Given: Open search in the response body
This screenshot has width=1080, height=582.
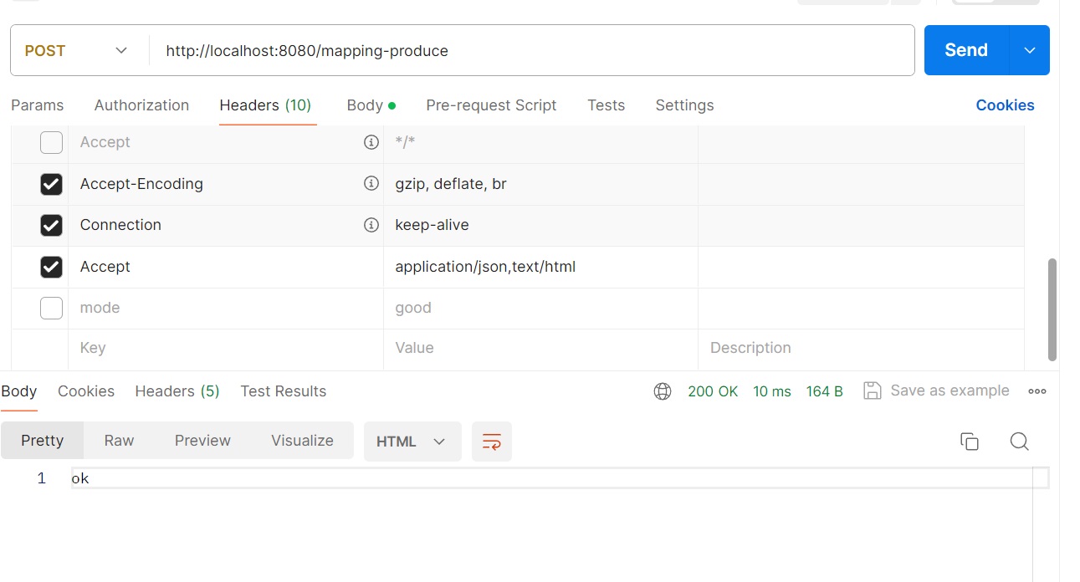Looking at the screenshot, I should 1019,442.
